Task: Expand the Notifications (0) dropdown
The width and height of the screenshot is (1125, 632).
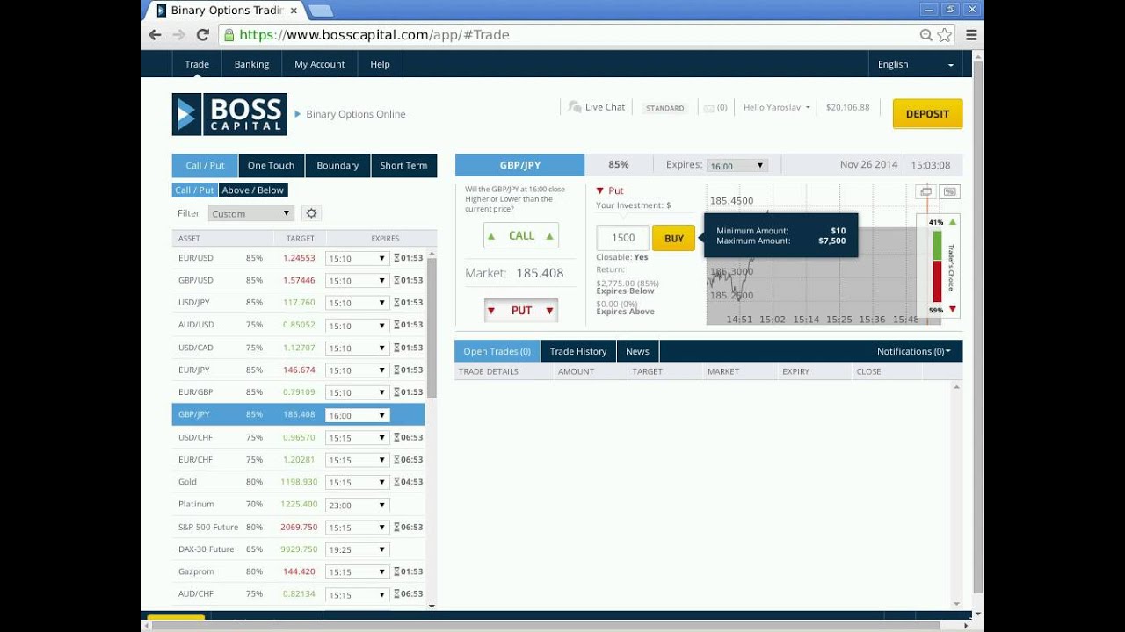Action: (913, 351)
